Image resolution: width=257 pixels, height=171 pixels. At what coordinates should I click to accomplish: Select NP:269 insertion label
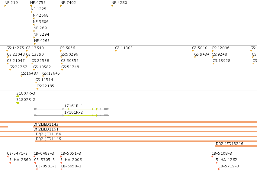(40, 28)
